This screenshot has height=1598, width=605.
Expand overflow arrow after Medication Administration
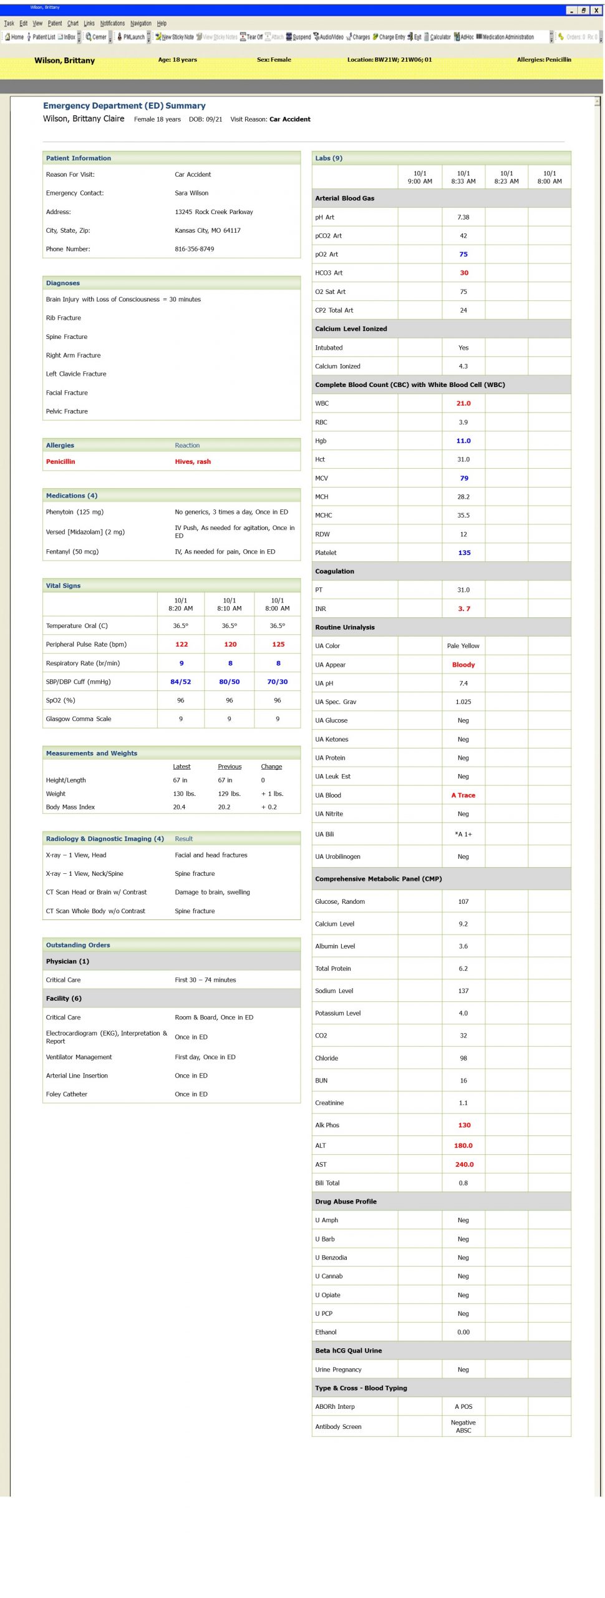[x=551, y=37]
